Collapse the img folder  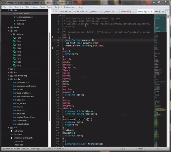tap(9, 31)
